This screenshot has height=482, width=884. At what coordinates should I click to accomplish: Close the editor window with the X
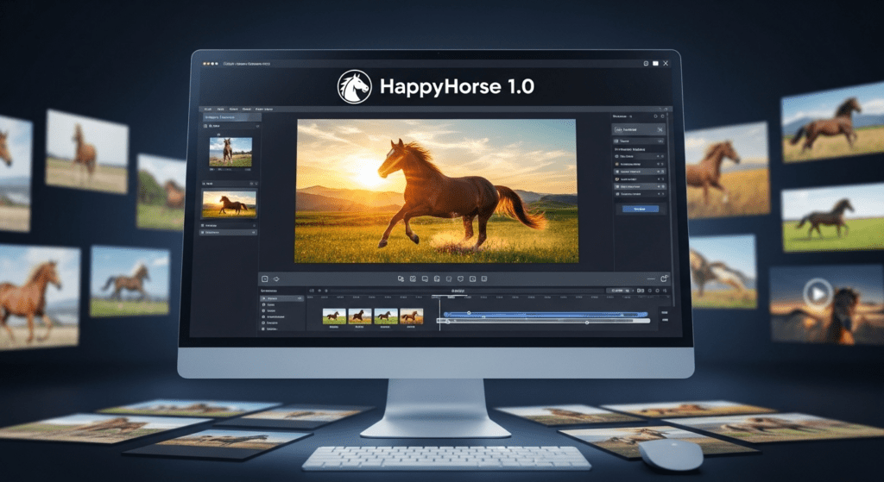tap(666, 63)
